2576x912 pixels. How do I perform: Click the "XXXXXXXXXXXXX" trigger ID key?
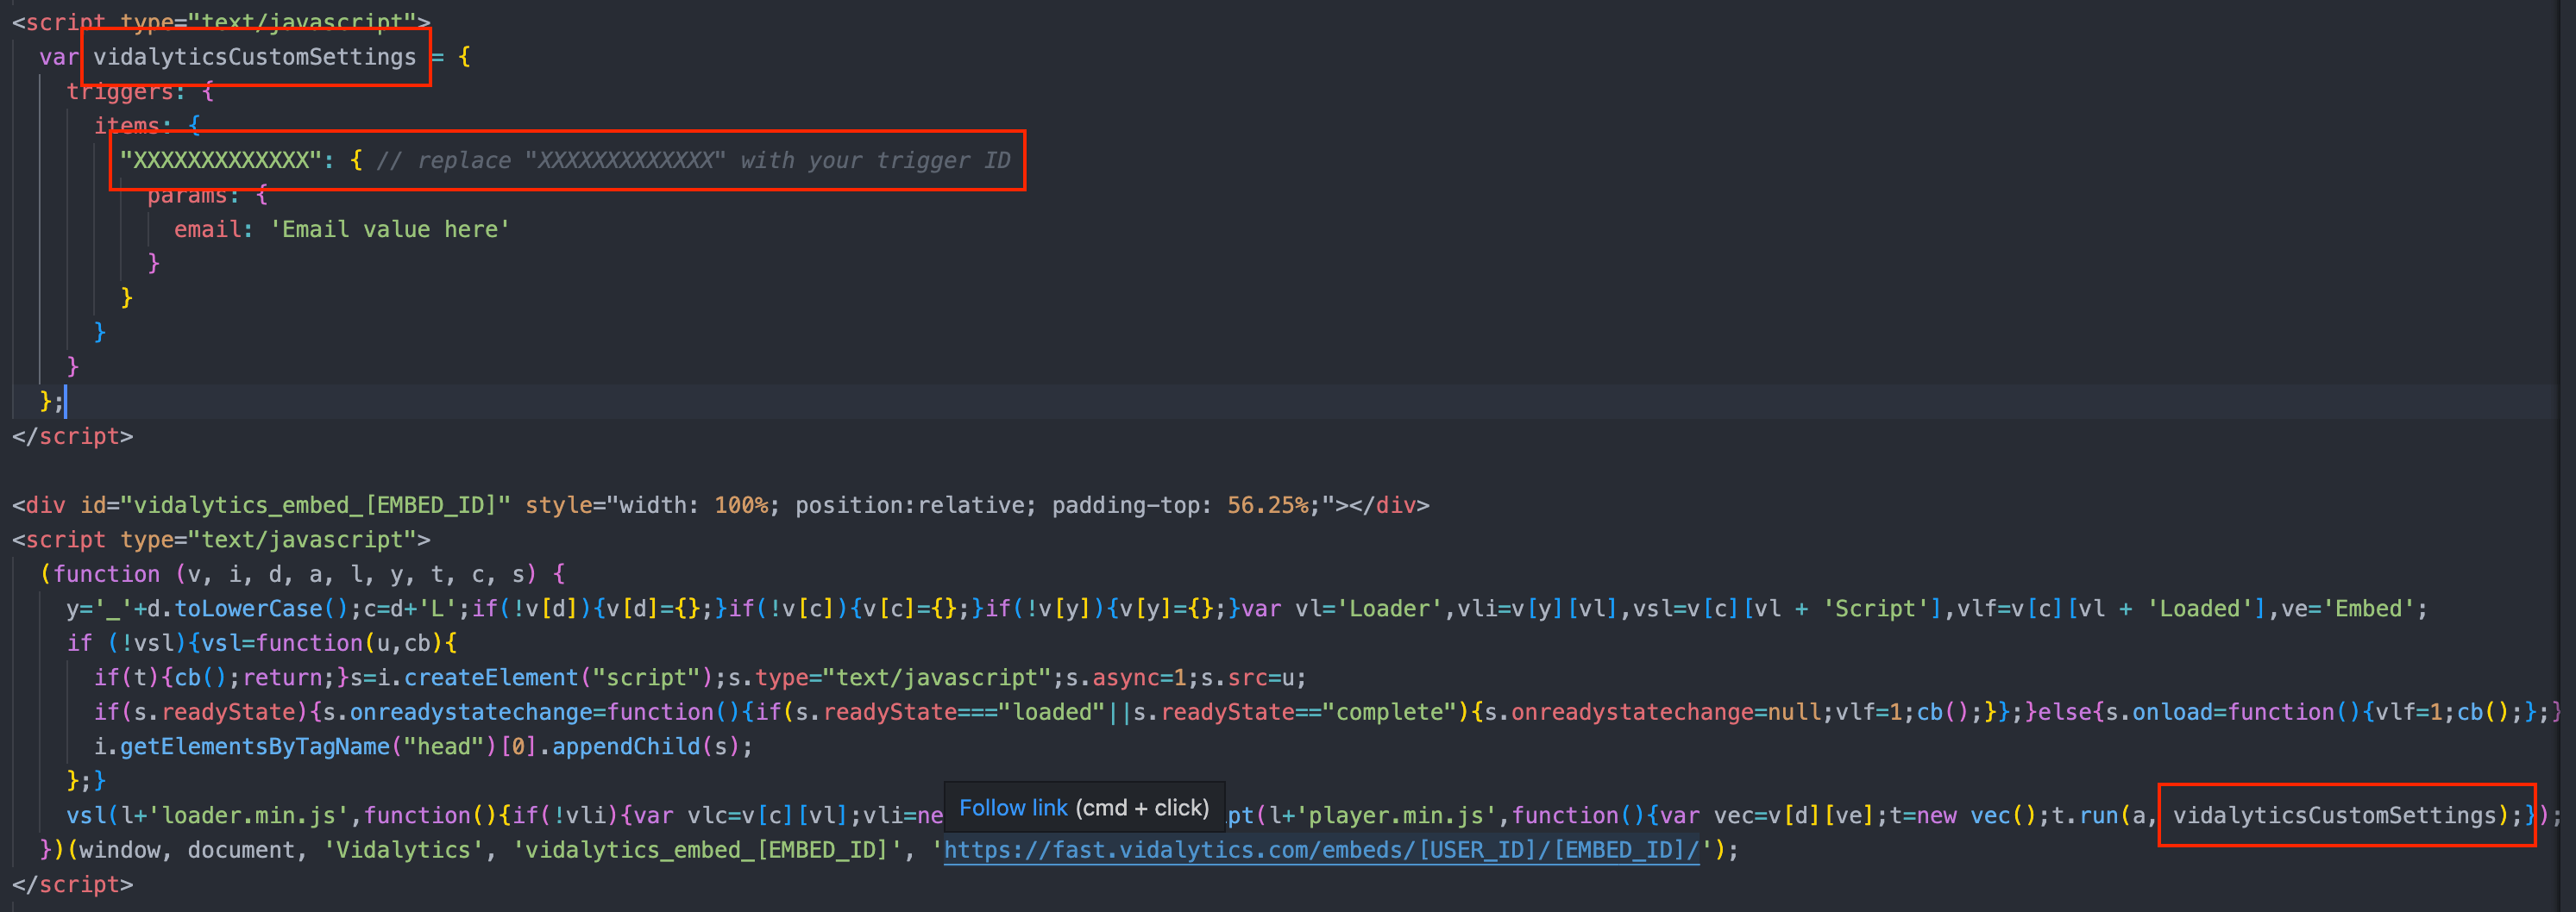click(x=221, y=161)
